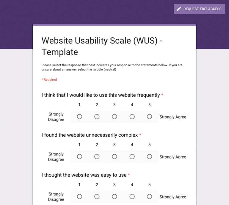Choose 1 for website unnecessarily complex

pos(79,156)
